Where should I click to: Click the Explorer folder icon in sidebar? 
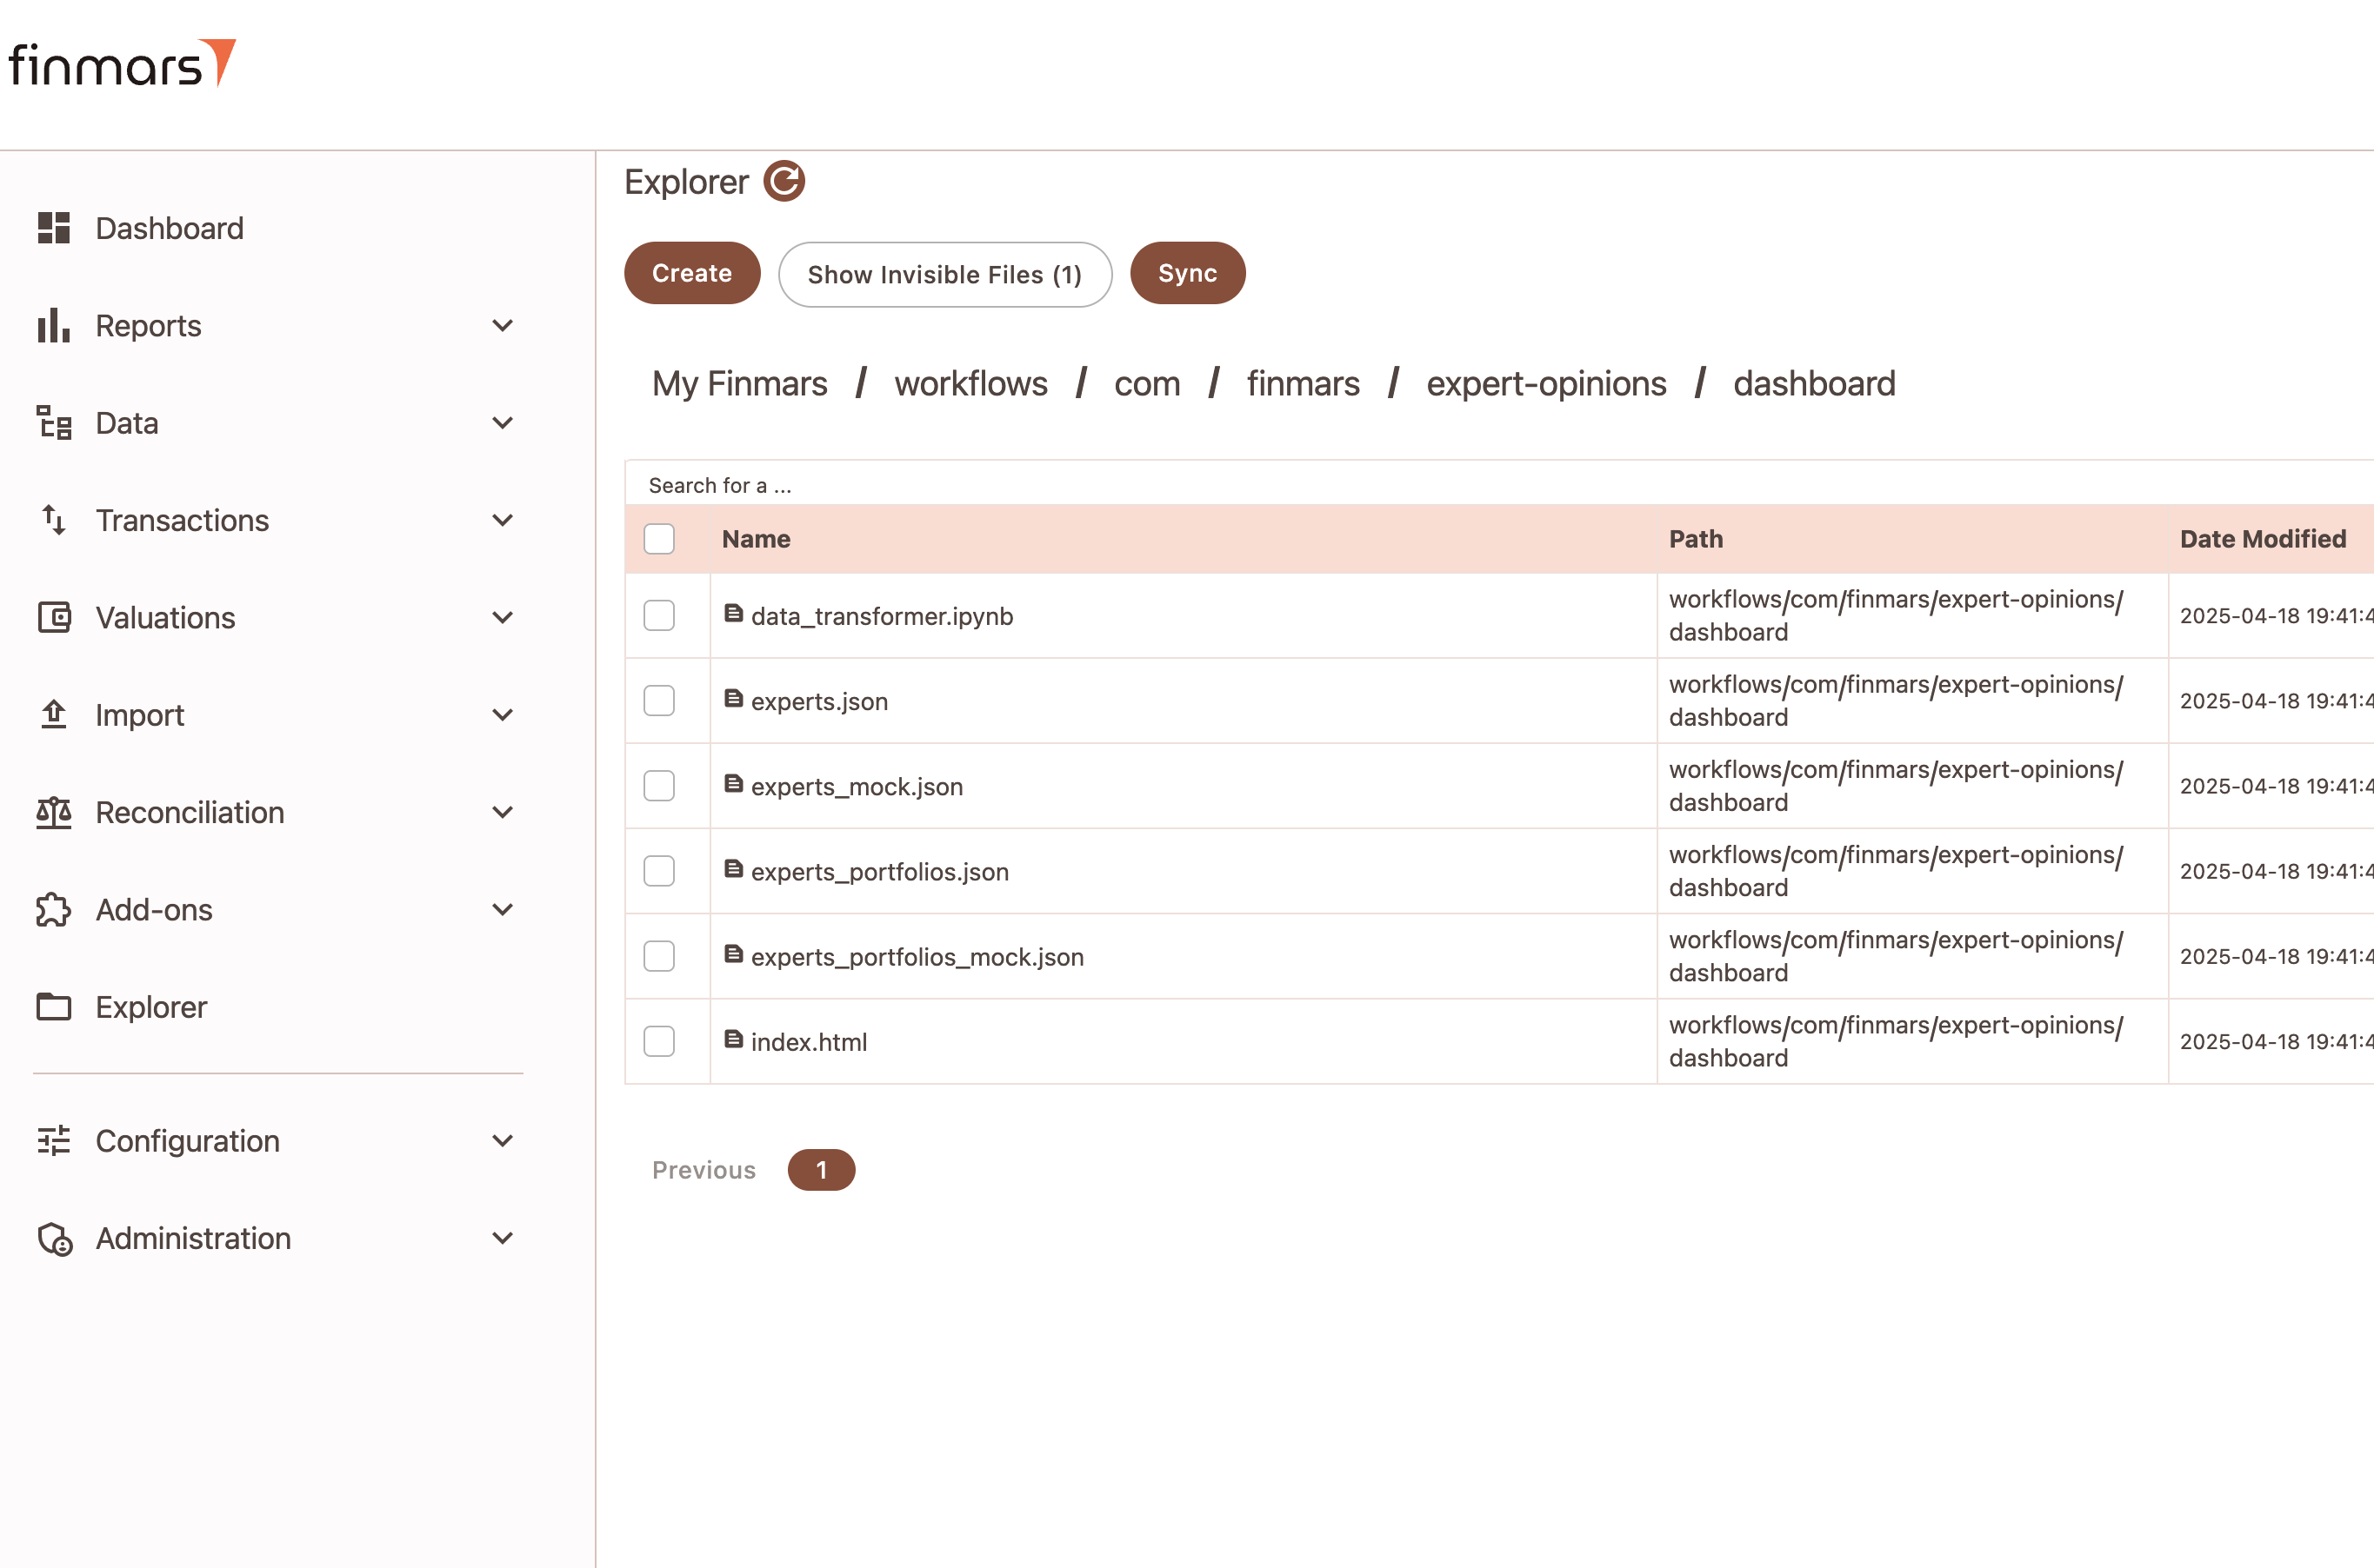coord(53,1007)
